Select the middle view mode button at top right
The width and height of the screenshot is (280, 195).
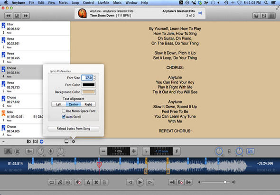(x=264, y=16)
